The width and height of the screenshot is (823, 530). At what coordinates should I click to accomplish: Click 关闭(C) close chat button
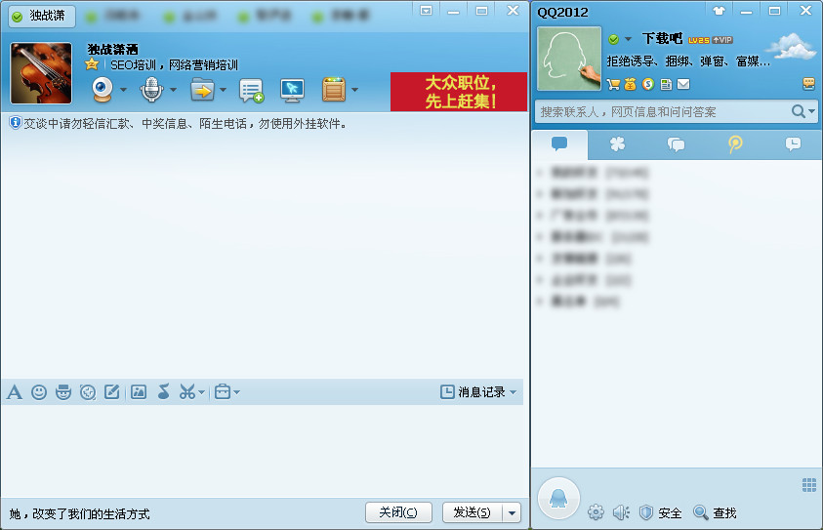click(x=398, y=512)
